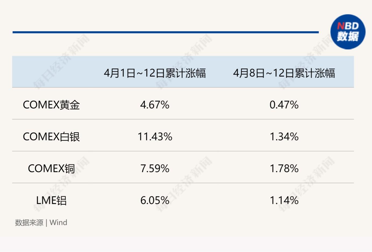Click the empty top-left header cell
The image size is (372, 252).
coord(51,72)
